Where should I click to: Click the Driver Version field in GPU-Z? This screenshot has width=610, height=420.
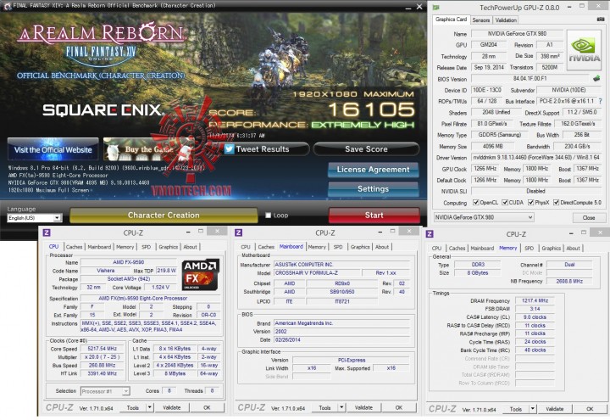pyautogui.click(x=536, y=158)
